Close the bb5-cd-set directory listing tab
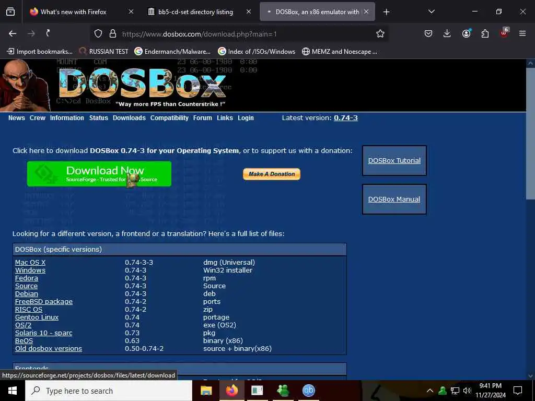The width and height of the screenshot is (535, 401). coord(249,11)
